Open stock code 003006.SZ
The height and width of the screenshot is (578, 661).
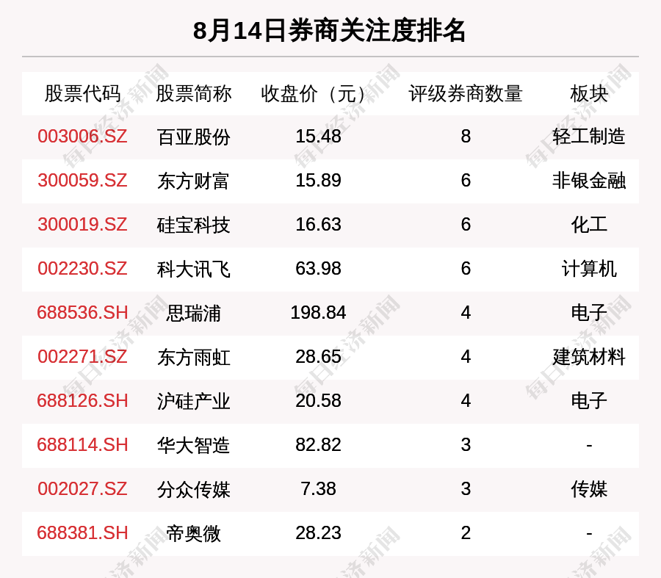coord(82,137)
